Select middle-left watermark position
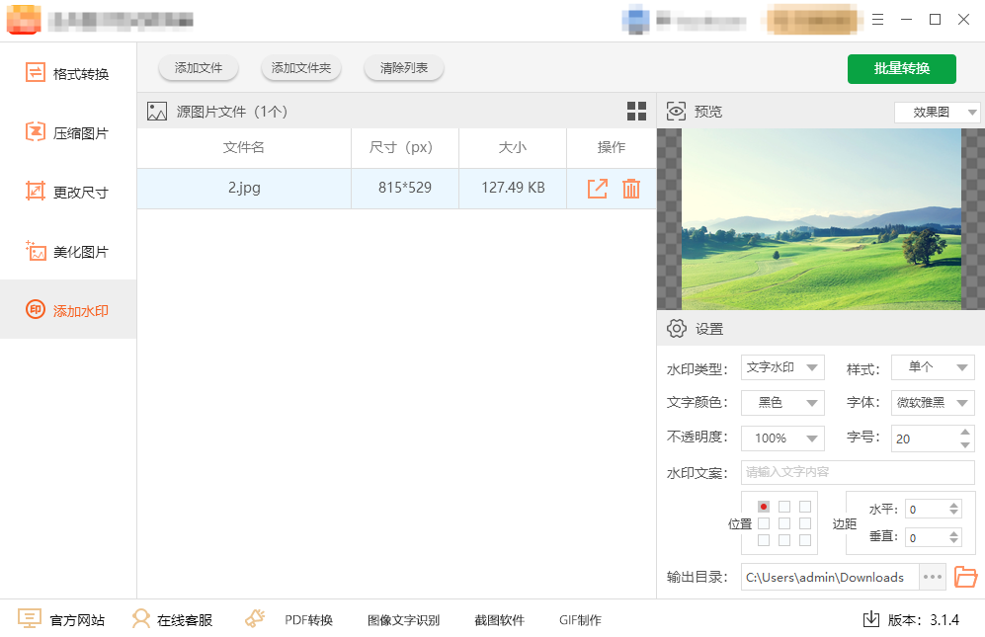 (x=764, y=523)
